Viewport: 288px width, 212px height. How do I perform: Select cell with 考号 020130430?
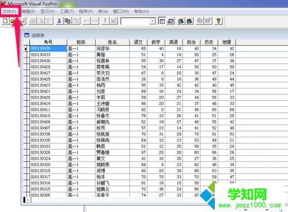(x=48, y=61)
